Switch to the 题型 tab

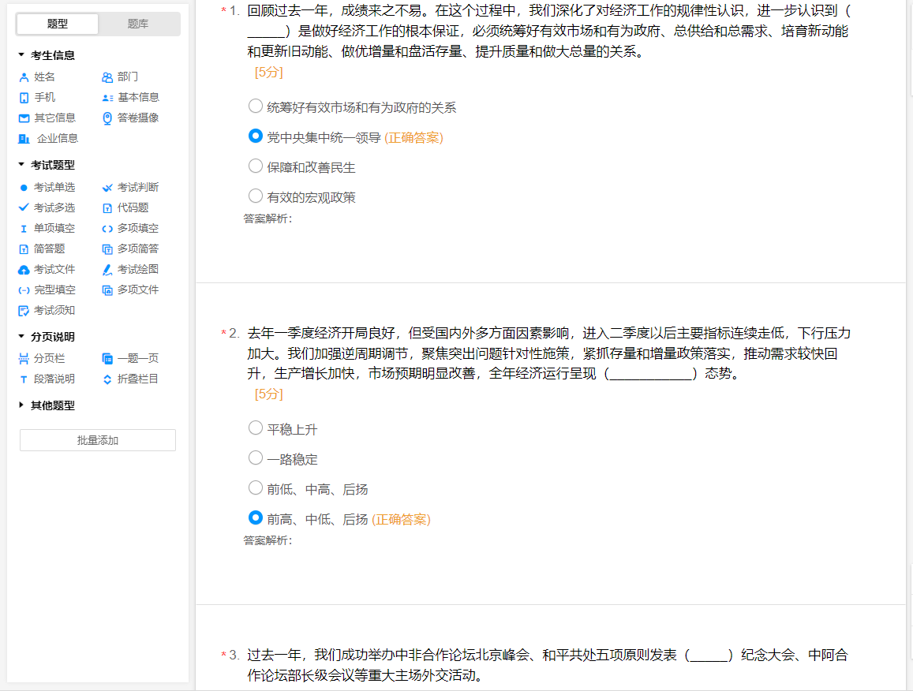(x=58, y=24)
